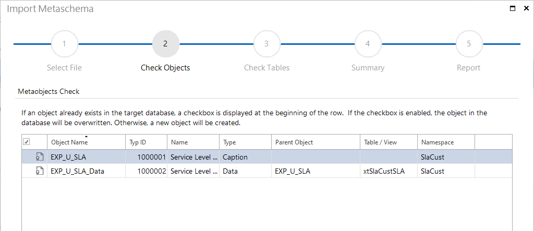Viewport: 534px width, 231px height.
Task: Click the Service Level name in the Data row
Action: (x=193, y=172)
